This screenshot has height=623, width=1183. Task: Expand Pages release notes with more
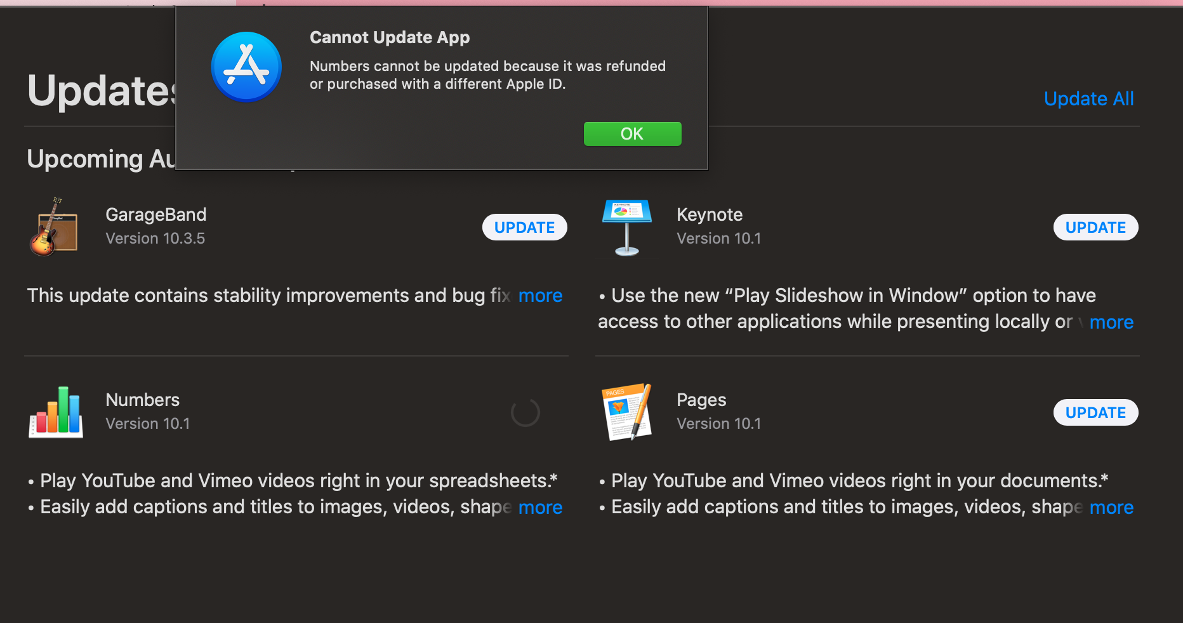click(x=1111, y=508)
